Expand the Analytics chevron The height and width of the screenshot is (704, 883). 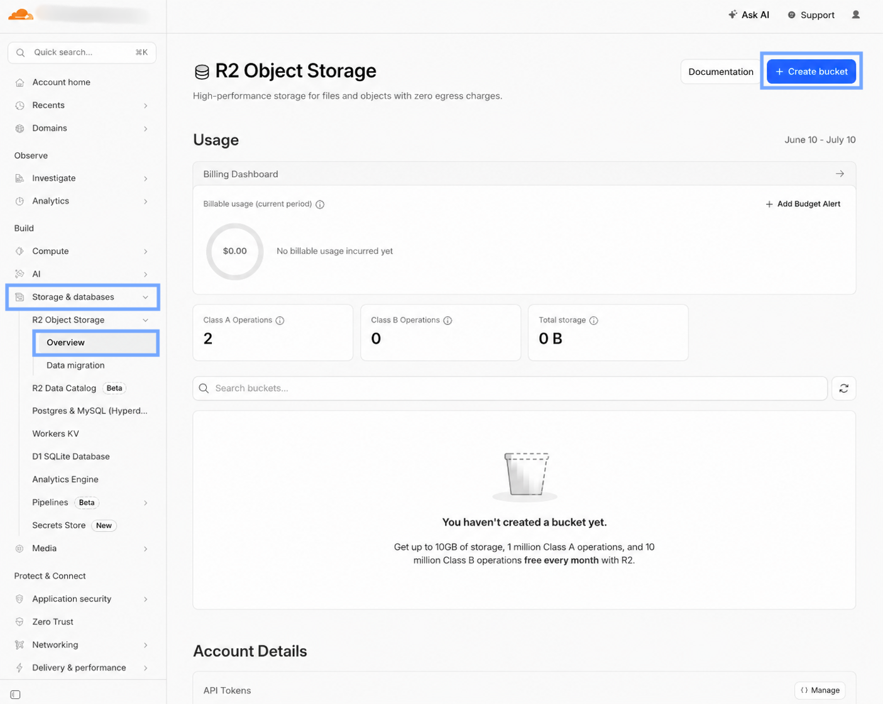pyautogui.click(x=145, y=201)
